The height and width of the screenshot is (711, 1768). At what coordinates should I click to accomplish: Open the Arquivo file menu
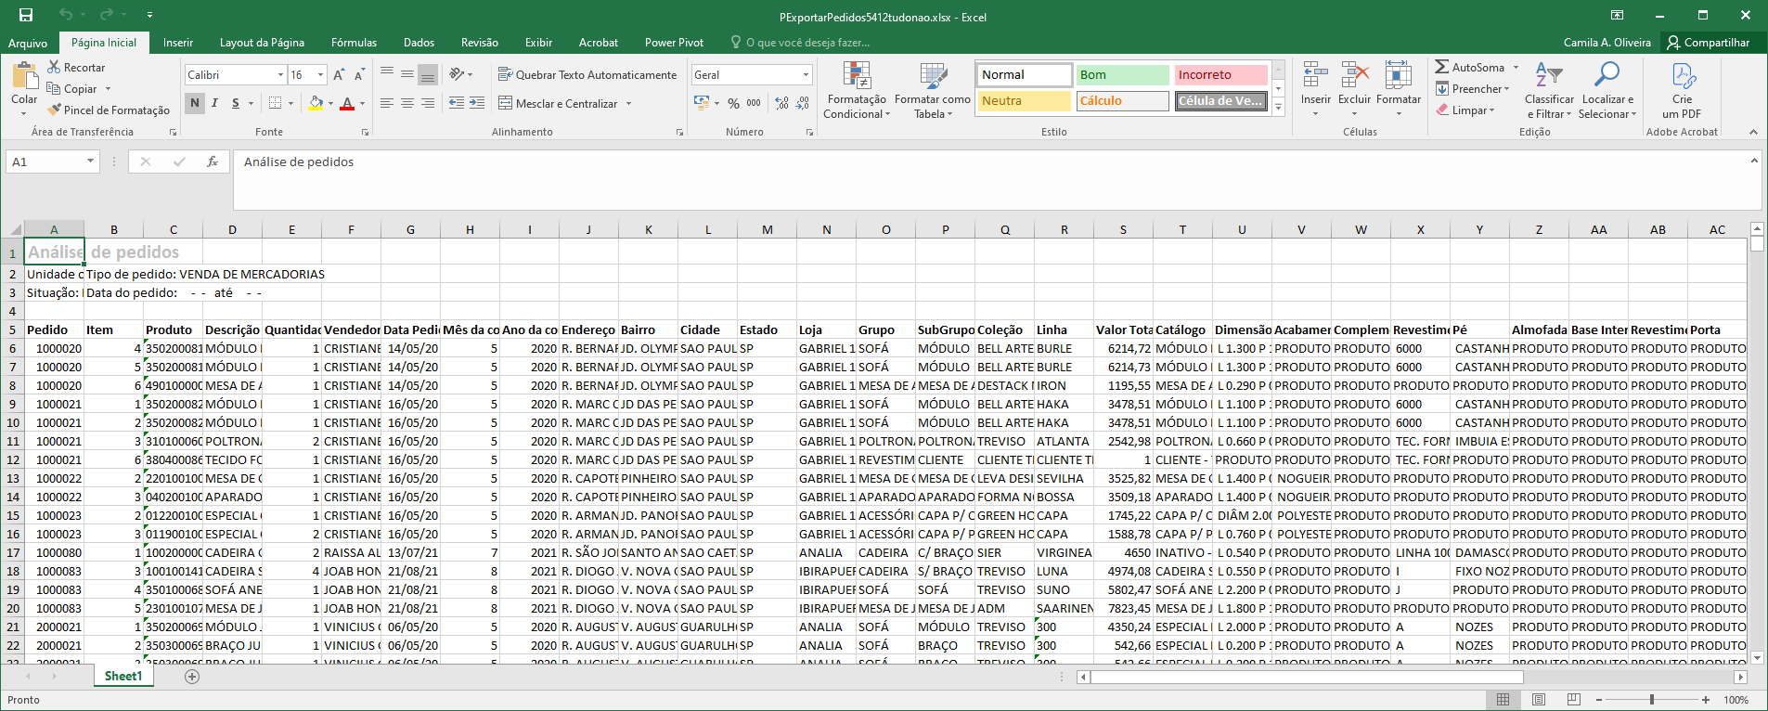click(x=28, y=43)
